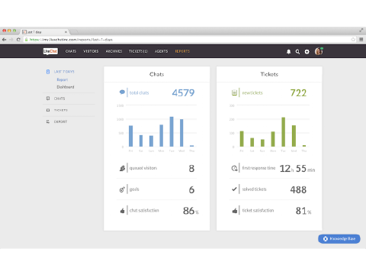
Task: Select the REPORTS menu item
Action: click(x=182, y=51)
